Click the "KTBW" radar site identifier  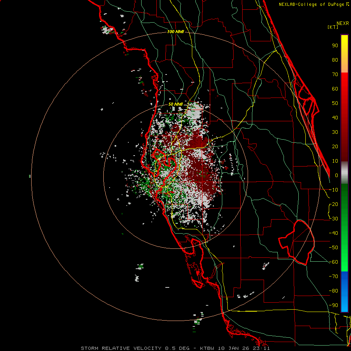click(207, 348)
